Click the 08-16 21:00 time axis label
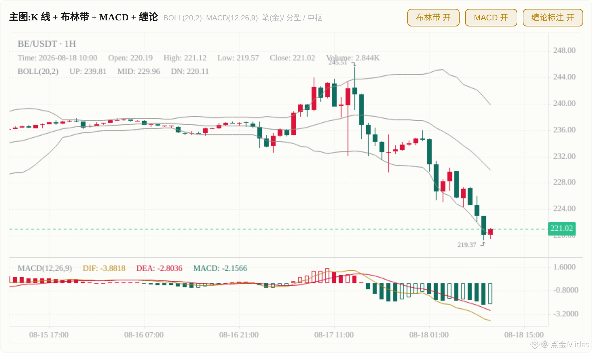This screenshot has width=592, height=353. pos(239,335)
